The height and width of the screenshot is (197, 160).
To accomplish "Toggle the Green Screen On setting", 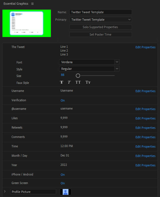I will point(63,183).
